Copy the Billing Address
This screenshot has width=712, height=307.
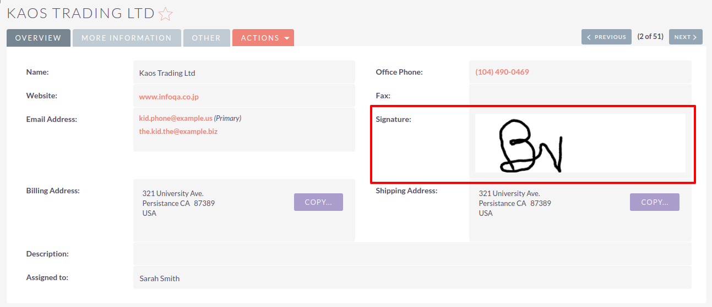pyautogui.click(x=318, y=202)
